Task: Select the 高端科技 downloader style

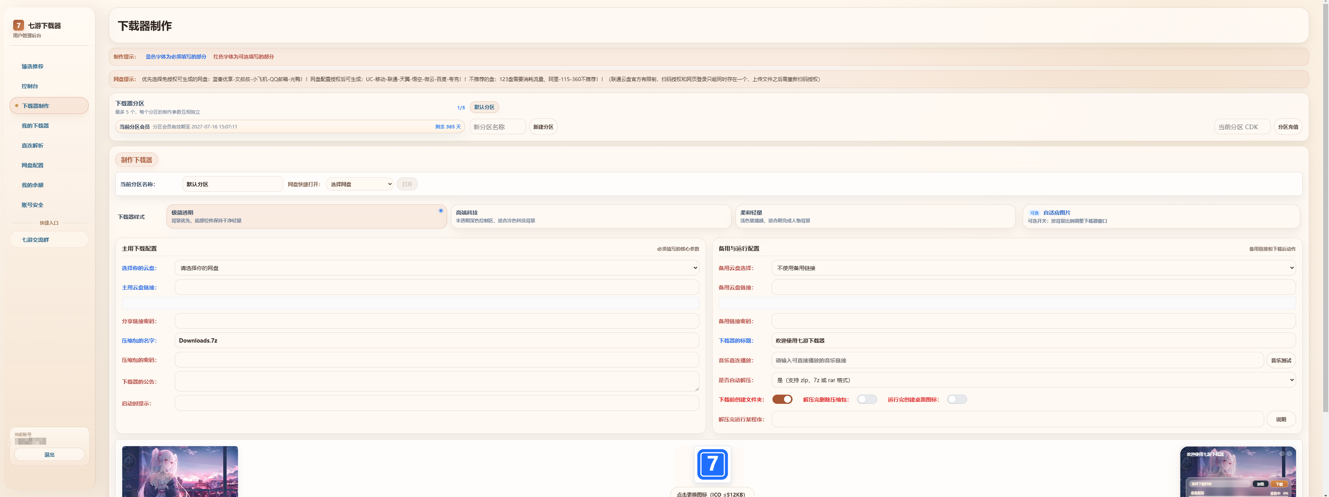Action: pos(591,216)
